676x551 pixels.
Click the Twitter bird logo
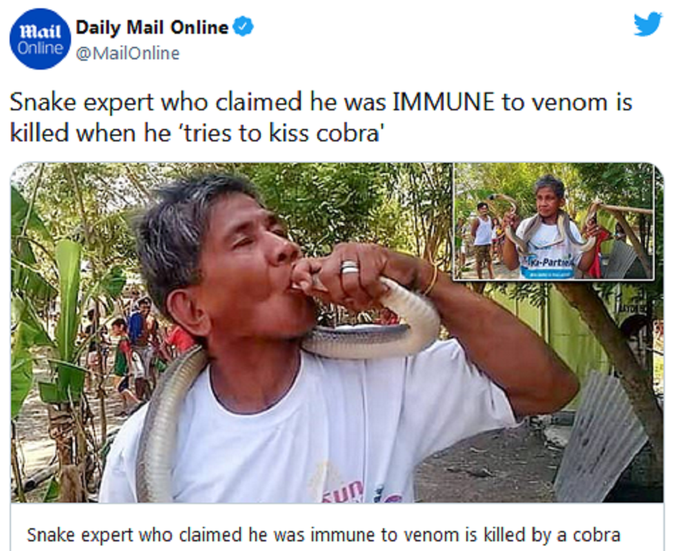pyautogui.click(x=647, y=25)
